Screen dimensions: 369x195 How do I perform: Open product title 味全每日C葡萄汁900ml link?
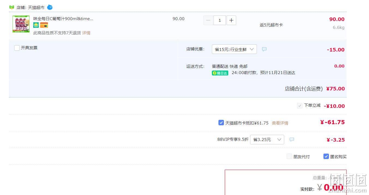pyautogui.click(x=63, y=19)
